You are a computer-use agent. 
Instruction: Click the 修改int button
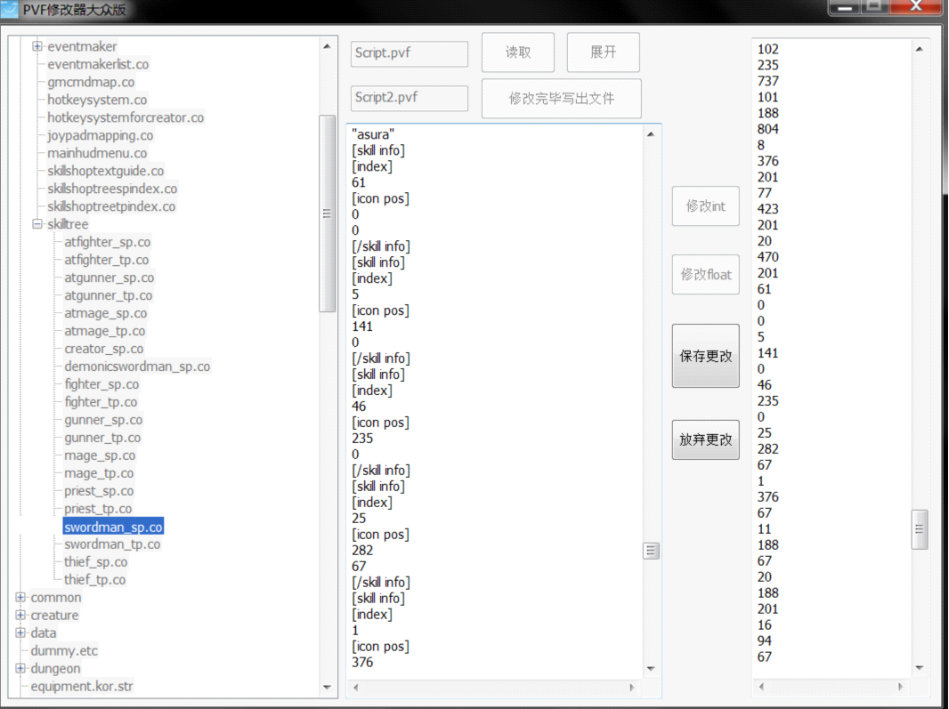click(705, 206)
